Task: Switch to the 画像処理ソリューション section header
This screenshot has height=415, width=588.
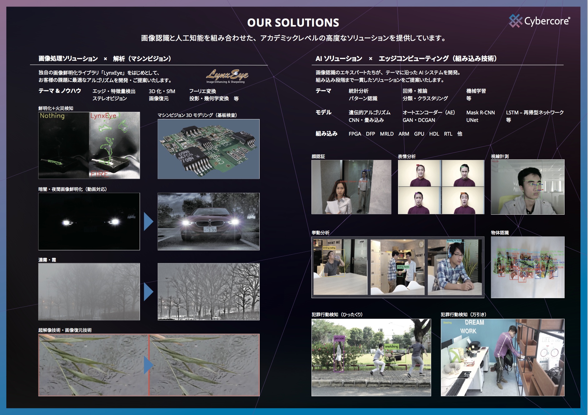Action: tap(104, 58)
